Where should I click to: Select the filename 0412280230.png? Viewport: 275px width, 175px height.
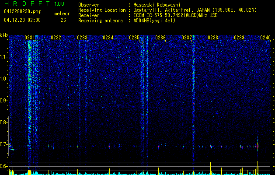[22, 12]
